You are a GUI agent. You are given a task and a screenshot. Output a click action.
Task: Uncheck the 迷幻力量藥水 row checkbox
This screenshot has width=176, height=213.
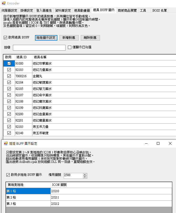point(9,70)
